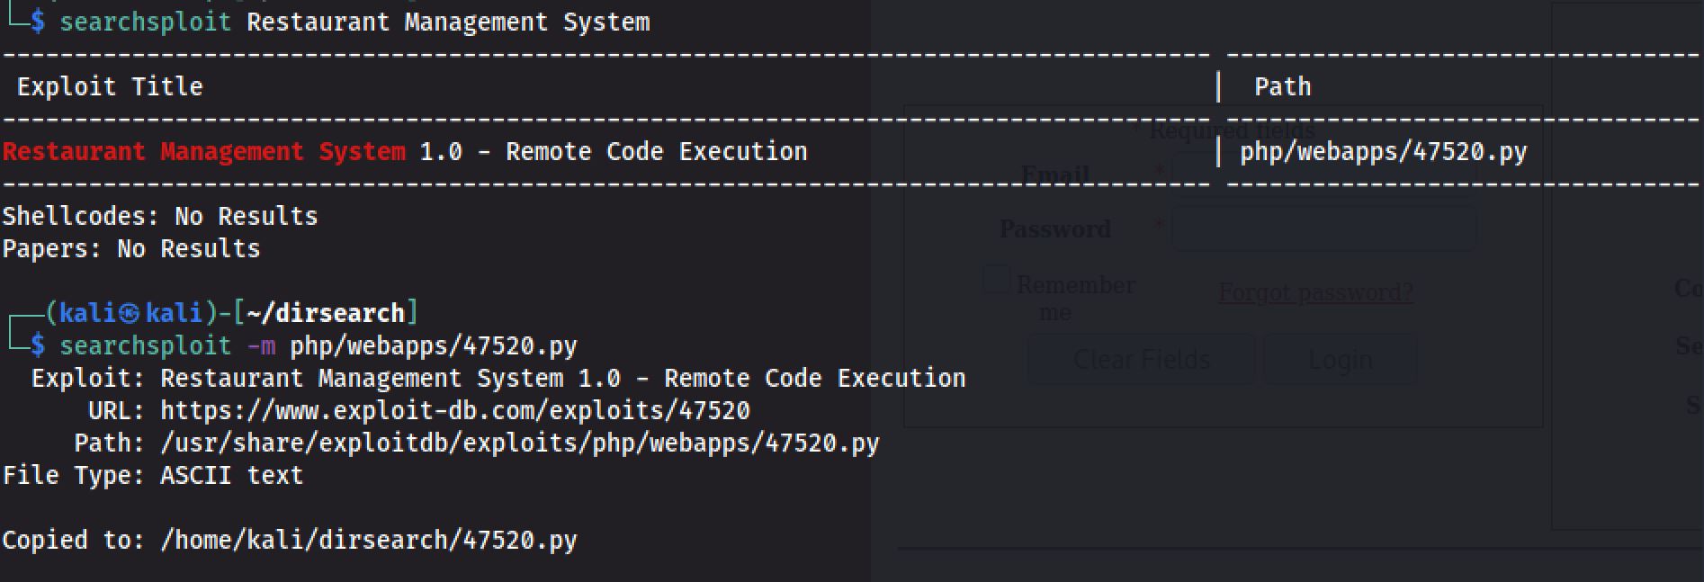This screenshot has height=582, width=1704.
Task: Click the ~/dirsearch directory in prompt
Action: point(326,313)
